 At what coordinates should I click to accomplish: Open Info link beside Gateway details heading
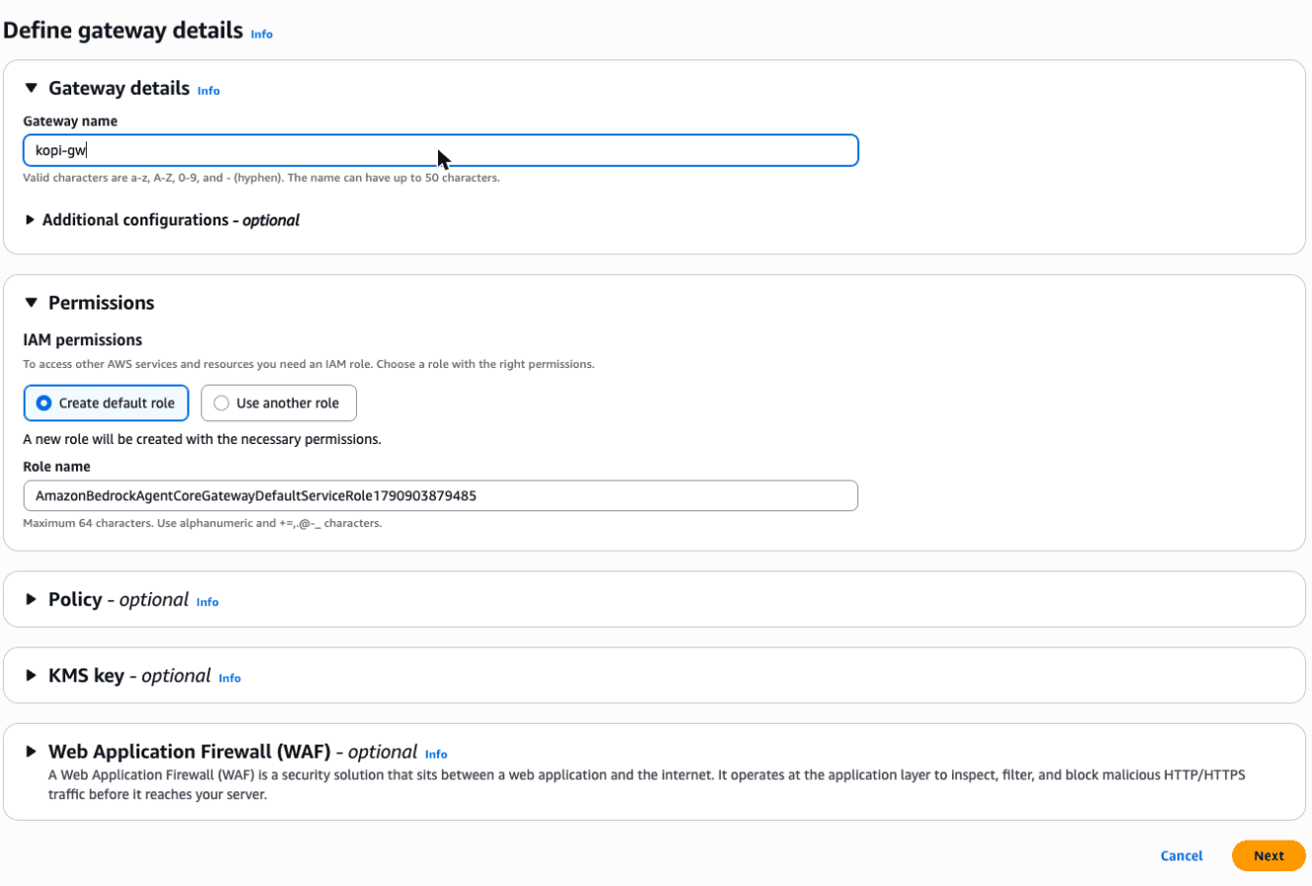pos(209,91)
